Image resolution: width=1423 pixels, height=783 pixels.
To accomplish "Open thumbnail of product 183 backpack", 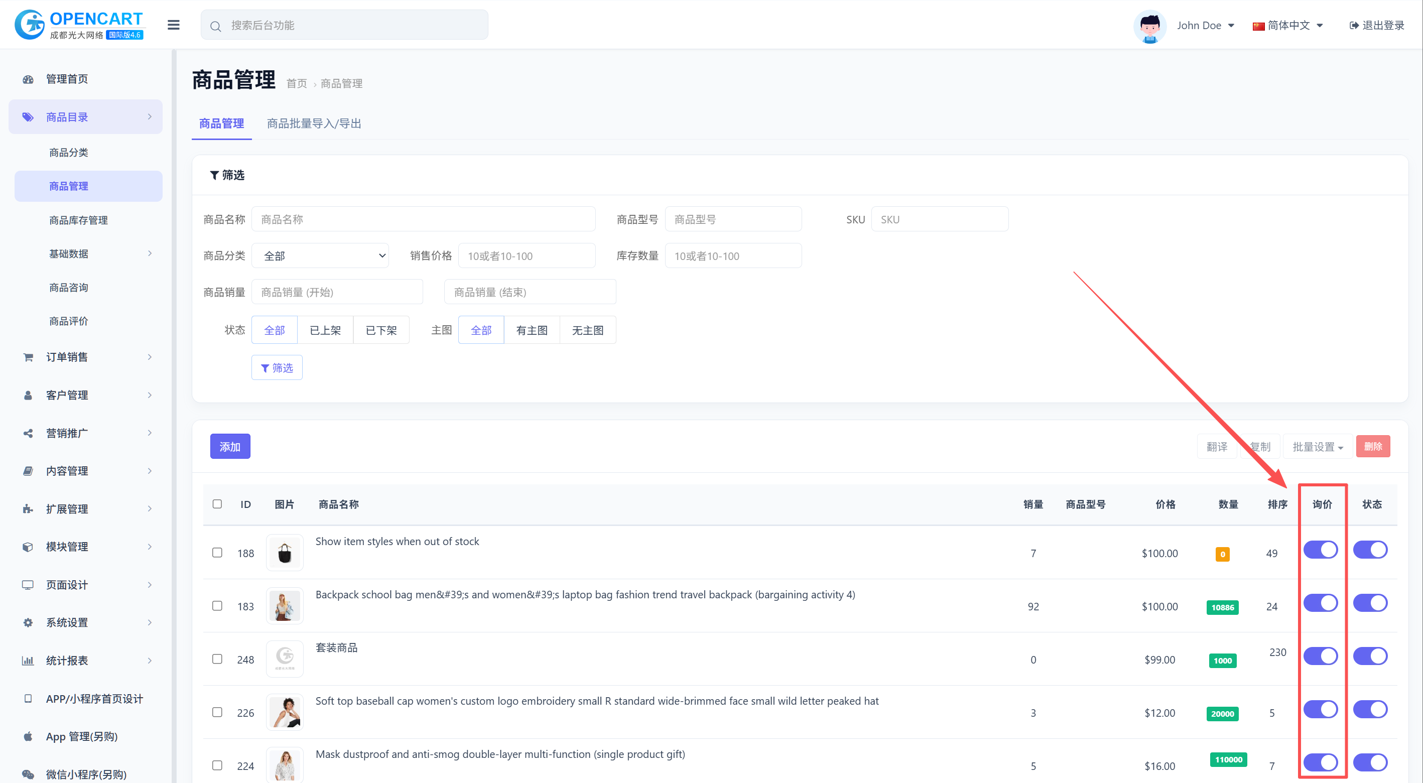I will coord(285,606).
